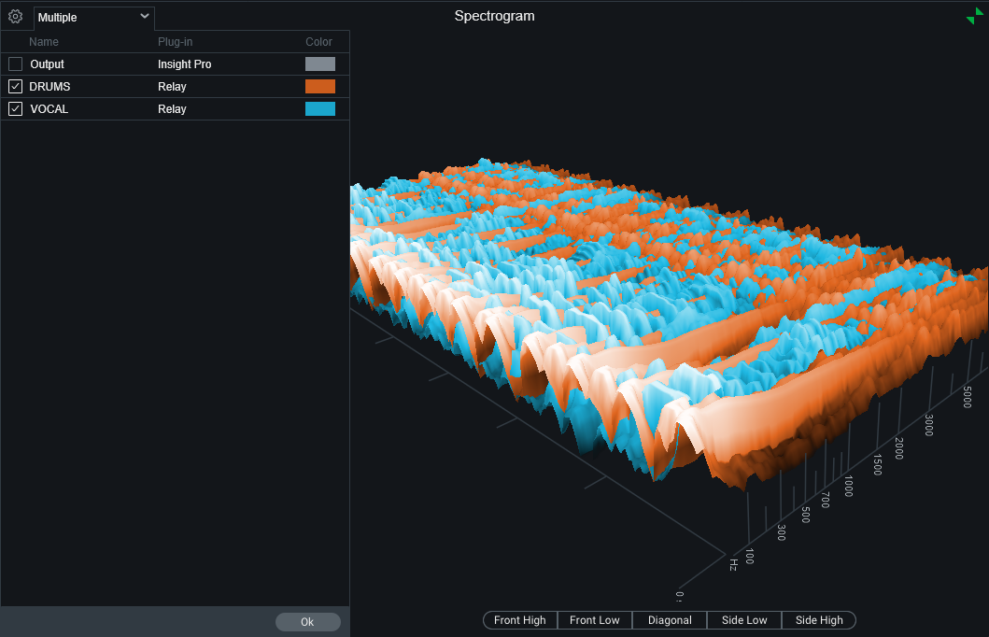This screenshot has height=637, width=989.
Task: Disable the VOCAL track checkbox
Action: [x=15, y=108]
